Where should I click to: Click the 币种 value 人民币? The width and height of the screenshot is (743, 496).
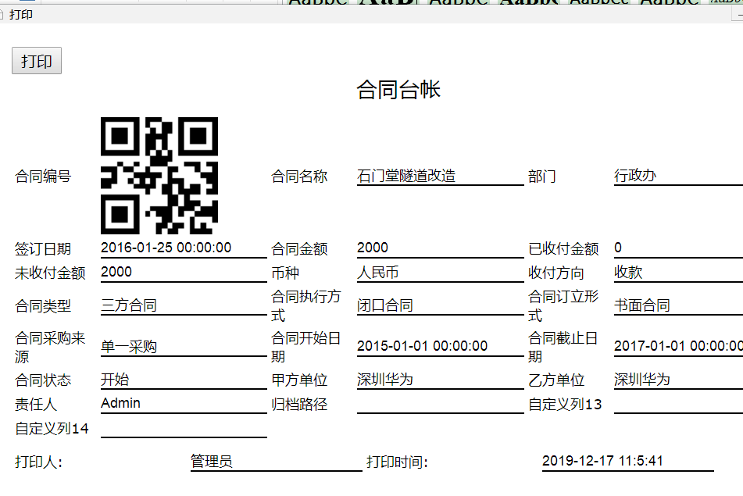click(377, 272)
